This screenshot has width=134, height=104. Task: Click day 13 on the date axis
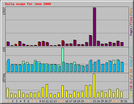tap(55, 101)
